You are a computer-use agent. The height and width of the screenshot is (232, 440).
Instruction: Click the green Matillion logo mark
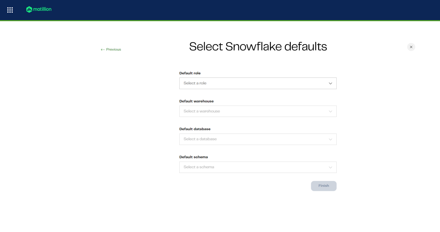point(29,10)
